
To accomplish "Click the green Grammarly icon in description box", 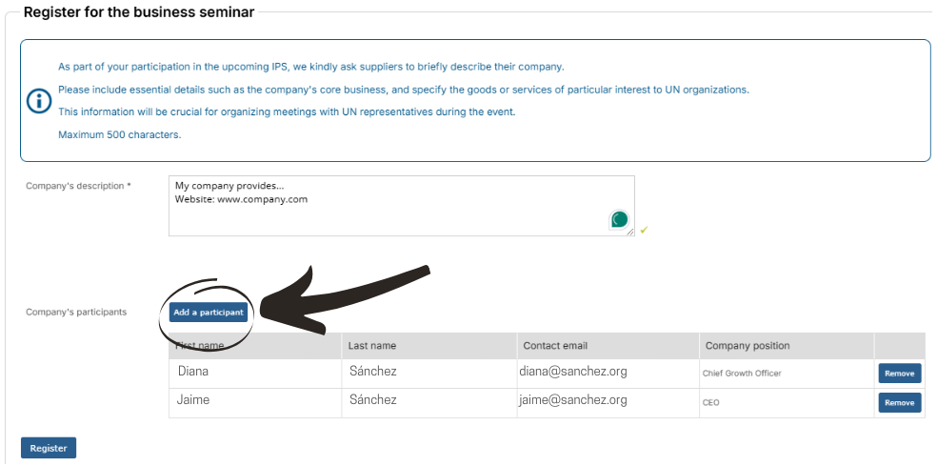I will (620, 219).
